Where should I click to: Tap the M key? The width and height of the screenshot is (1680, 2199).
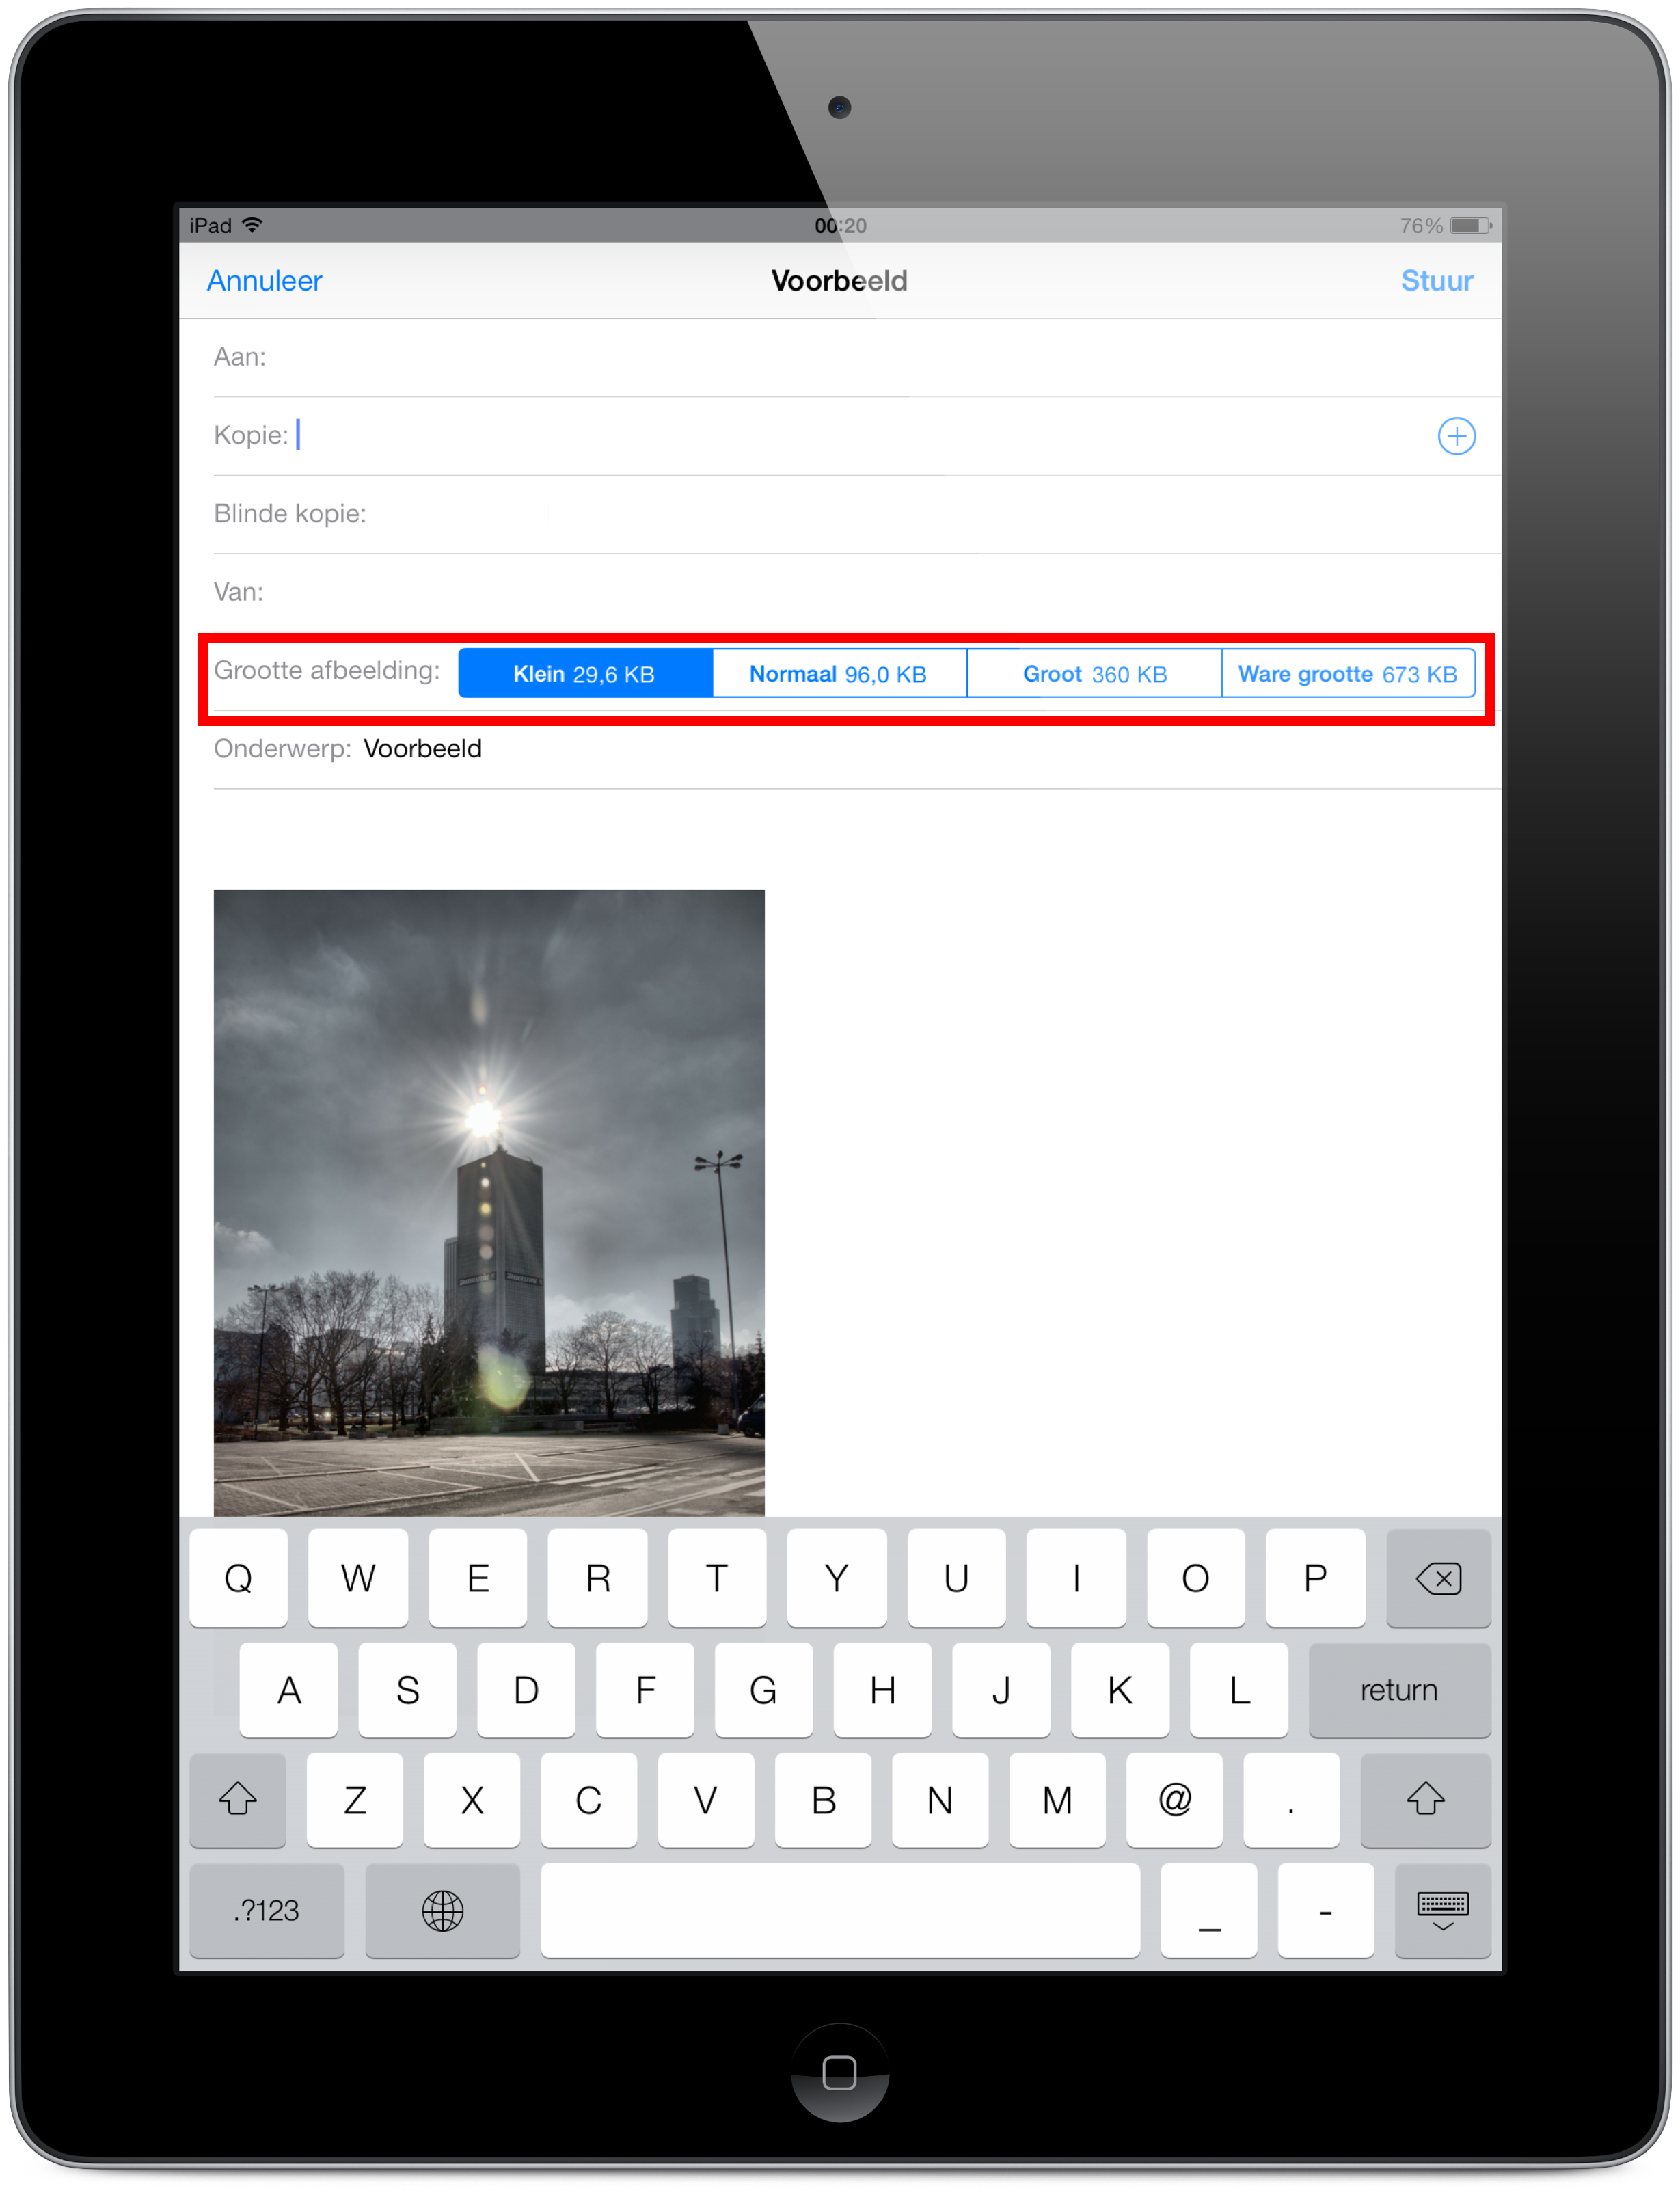point(1057,1799)
